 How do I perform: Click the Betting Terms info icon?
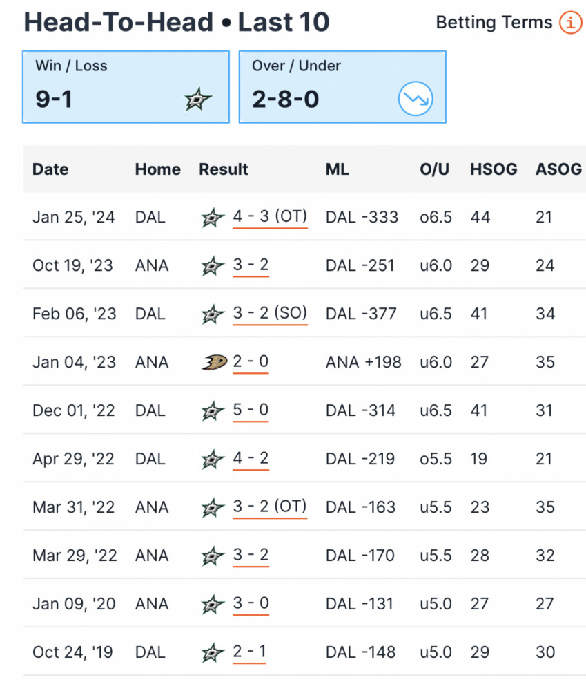tap(571, 22)
